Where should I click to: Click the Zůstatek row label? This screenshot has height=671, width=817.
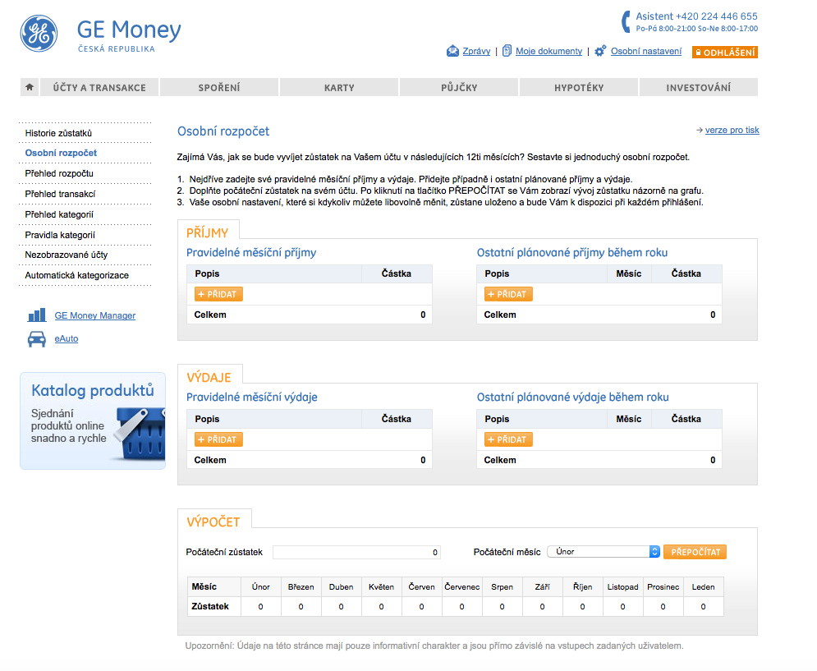[210, 606]
